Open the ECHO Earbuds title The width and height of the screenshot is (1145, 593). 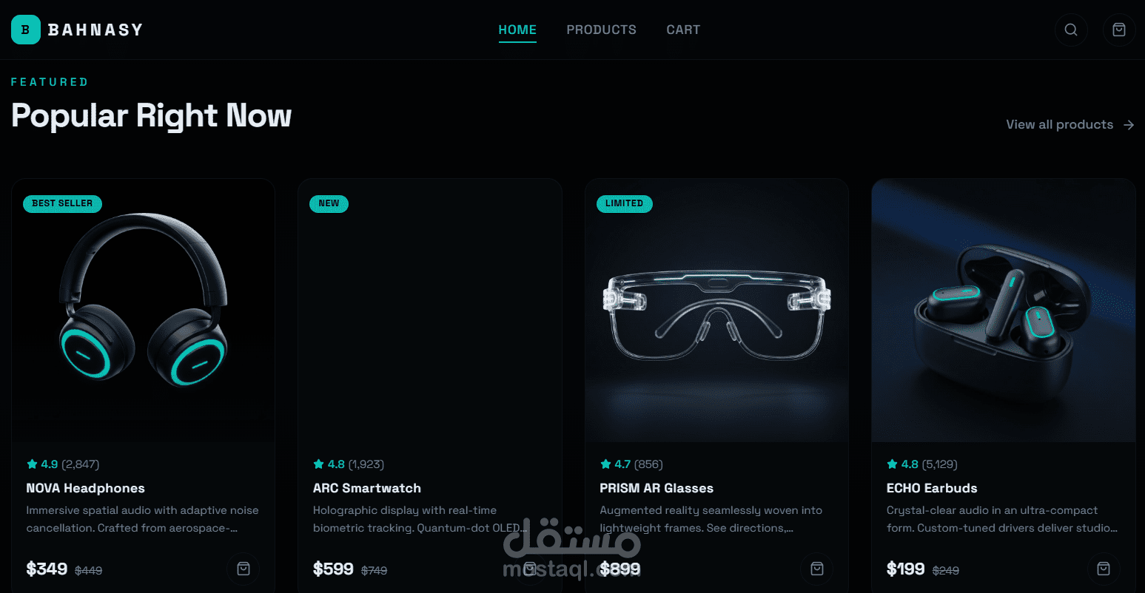tap(932, 488)
